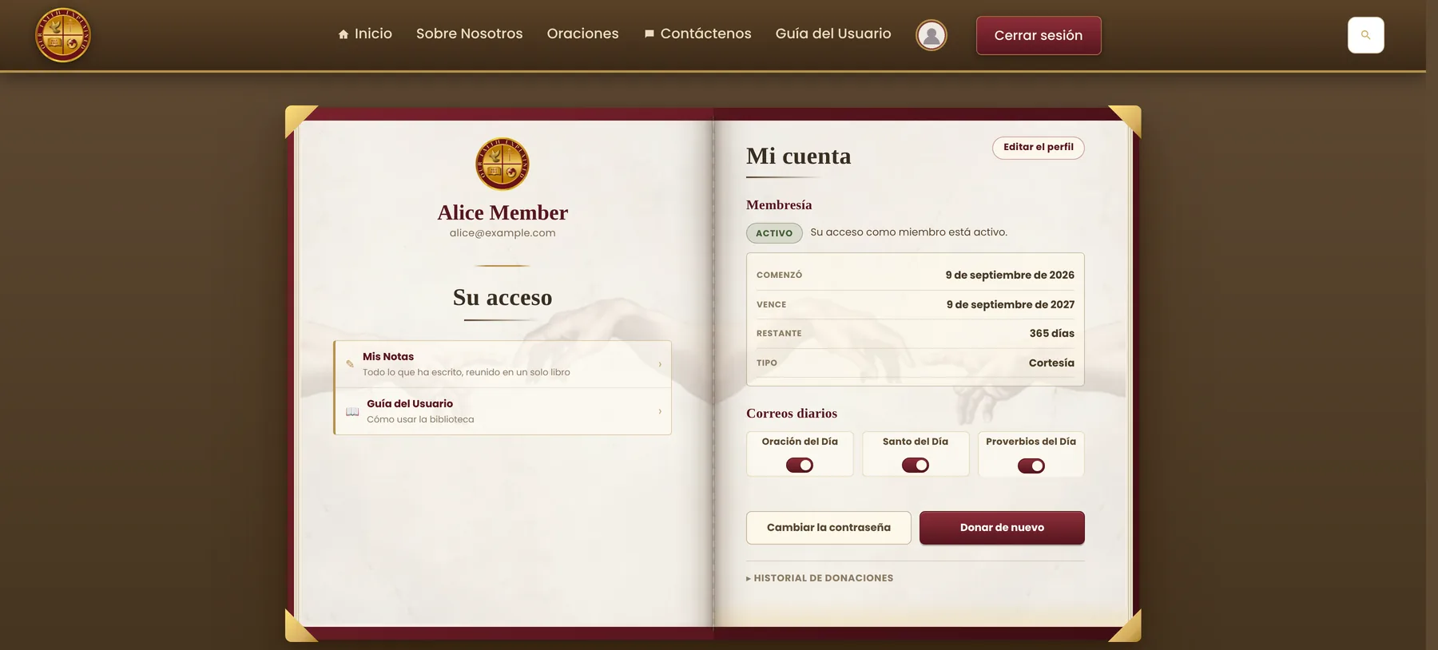Toggle Santo del Día email switch
1438x650 pixels.
pyautogui.click(x=916, y=465)
